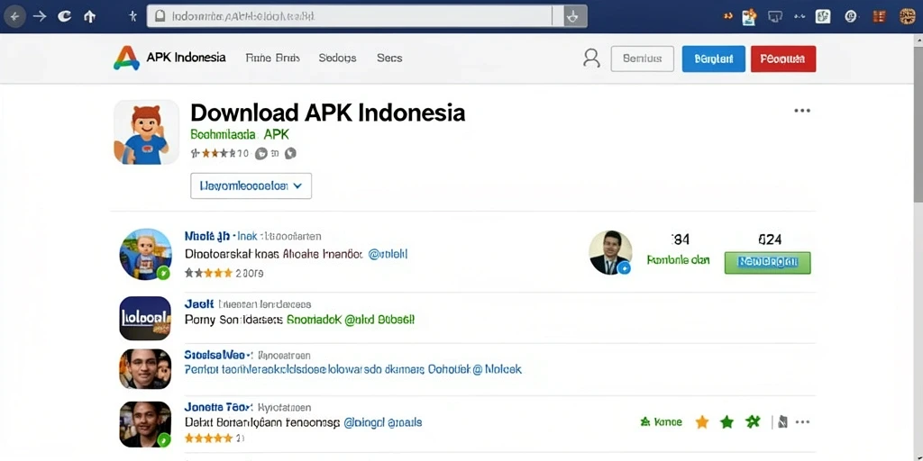Click the green label under the 84 count
Image resolution: width=923 pixels, height=461 pixels.
coord(678,260)
